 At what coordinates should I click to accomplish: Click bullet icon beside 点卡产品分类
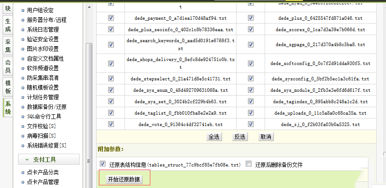point(23,172)
